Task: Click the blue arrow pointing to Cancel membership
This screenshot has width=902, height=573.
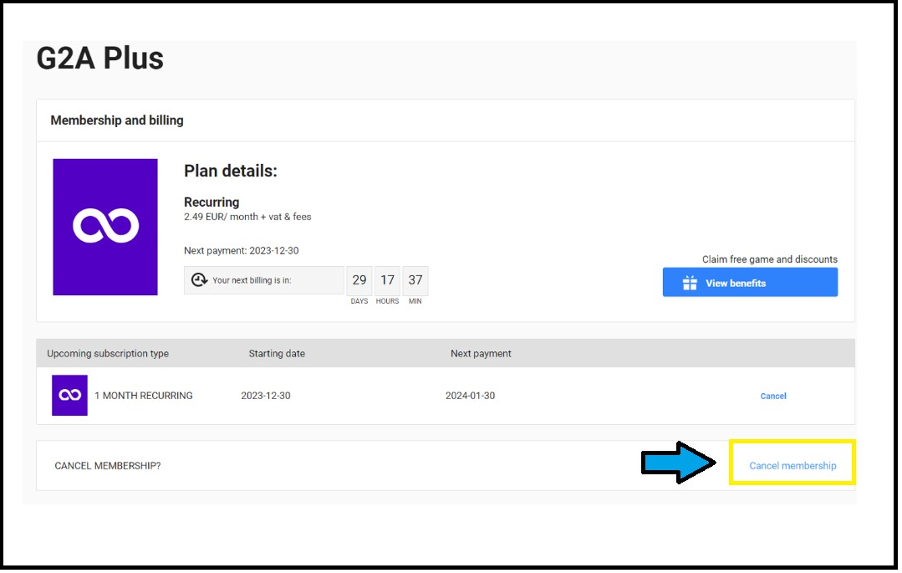Action: pyautogui.click(x=678, y=463)
